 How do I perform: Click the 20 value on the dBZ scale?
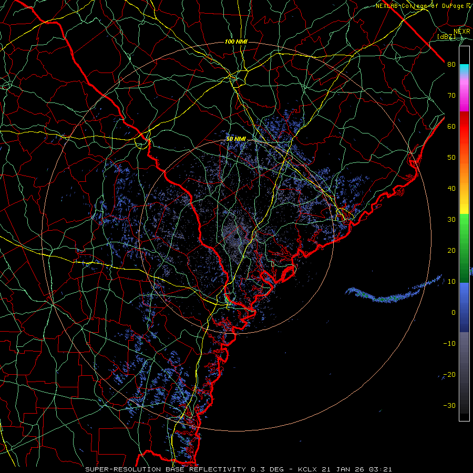(451, 250)
